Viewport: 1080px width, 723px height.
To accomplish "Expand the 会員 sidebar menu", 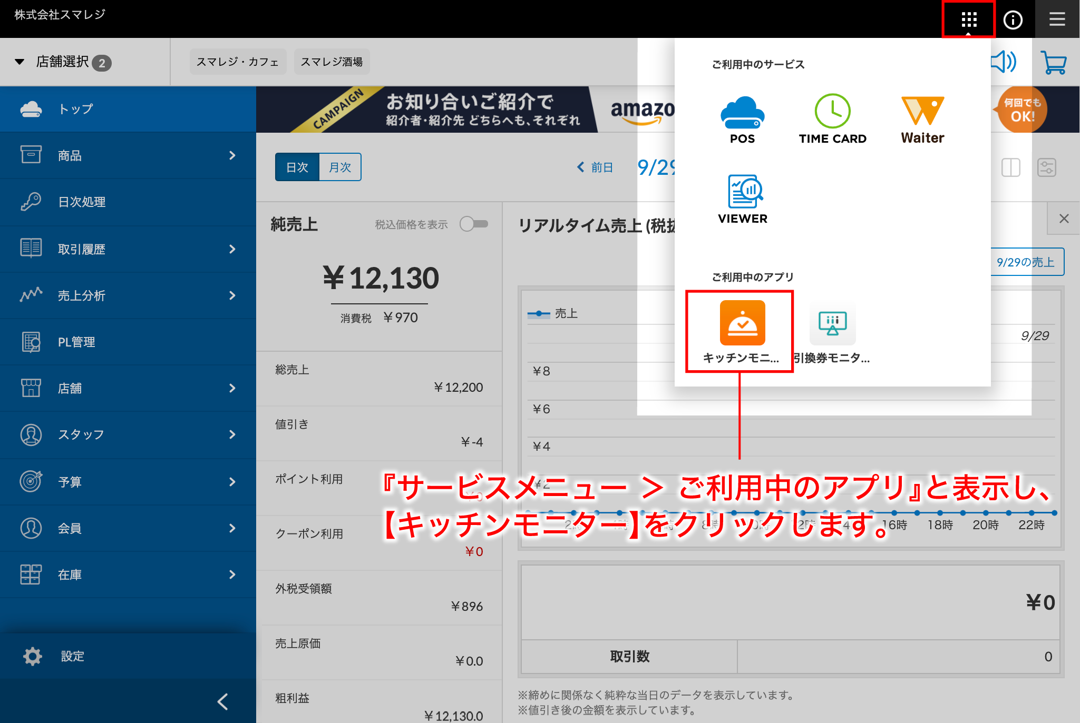I will tap(128, 528).
